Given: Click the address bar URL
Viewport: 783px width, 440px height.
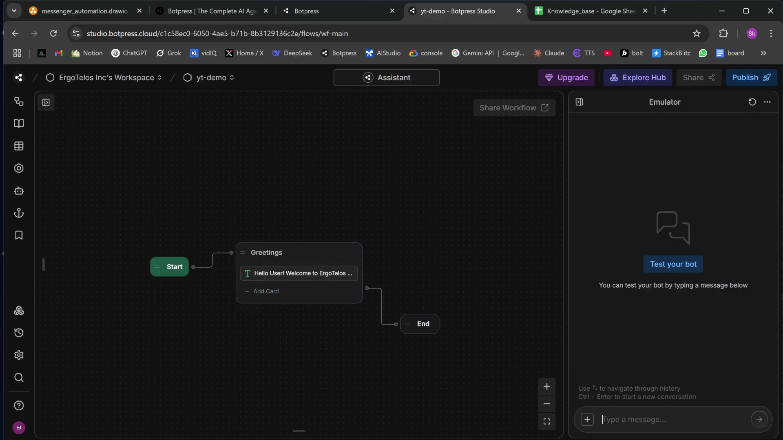Looking at the screenshot, I should 217,33.
